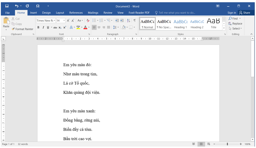256x148 pixels.
Task: Align the text left
Action: [94, 27]
